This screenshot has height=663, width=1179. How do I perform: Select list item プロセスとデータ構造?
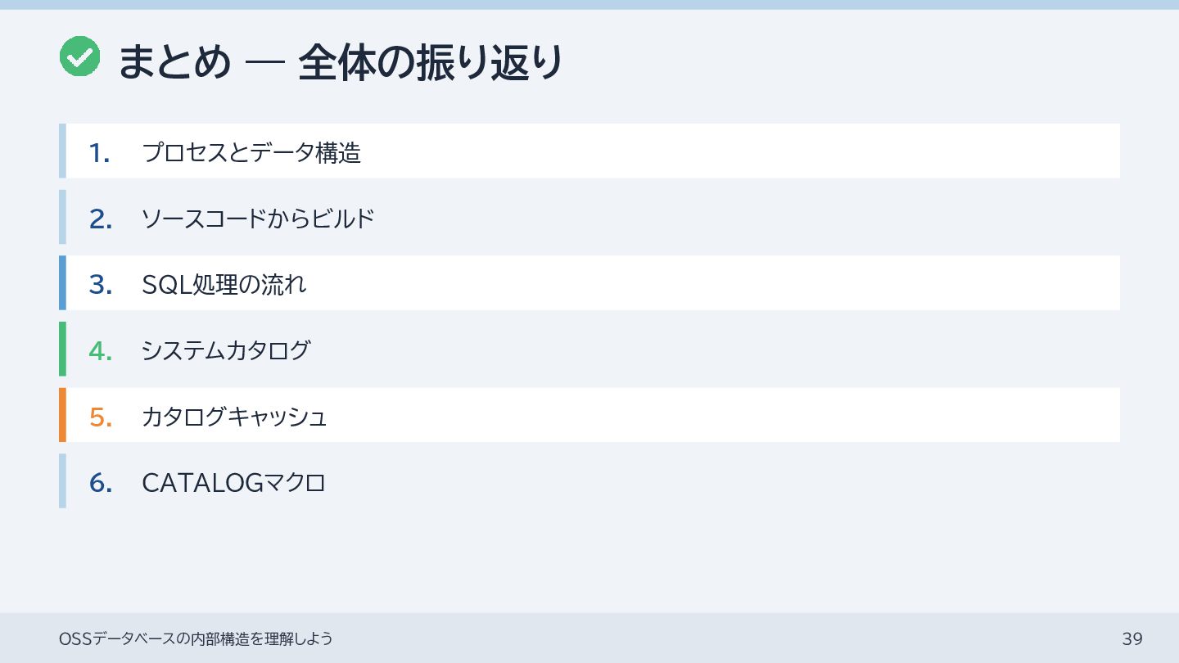coord(251,152)
